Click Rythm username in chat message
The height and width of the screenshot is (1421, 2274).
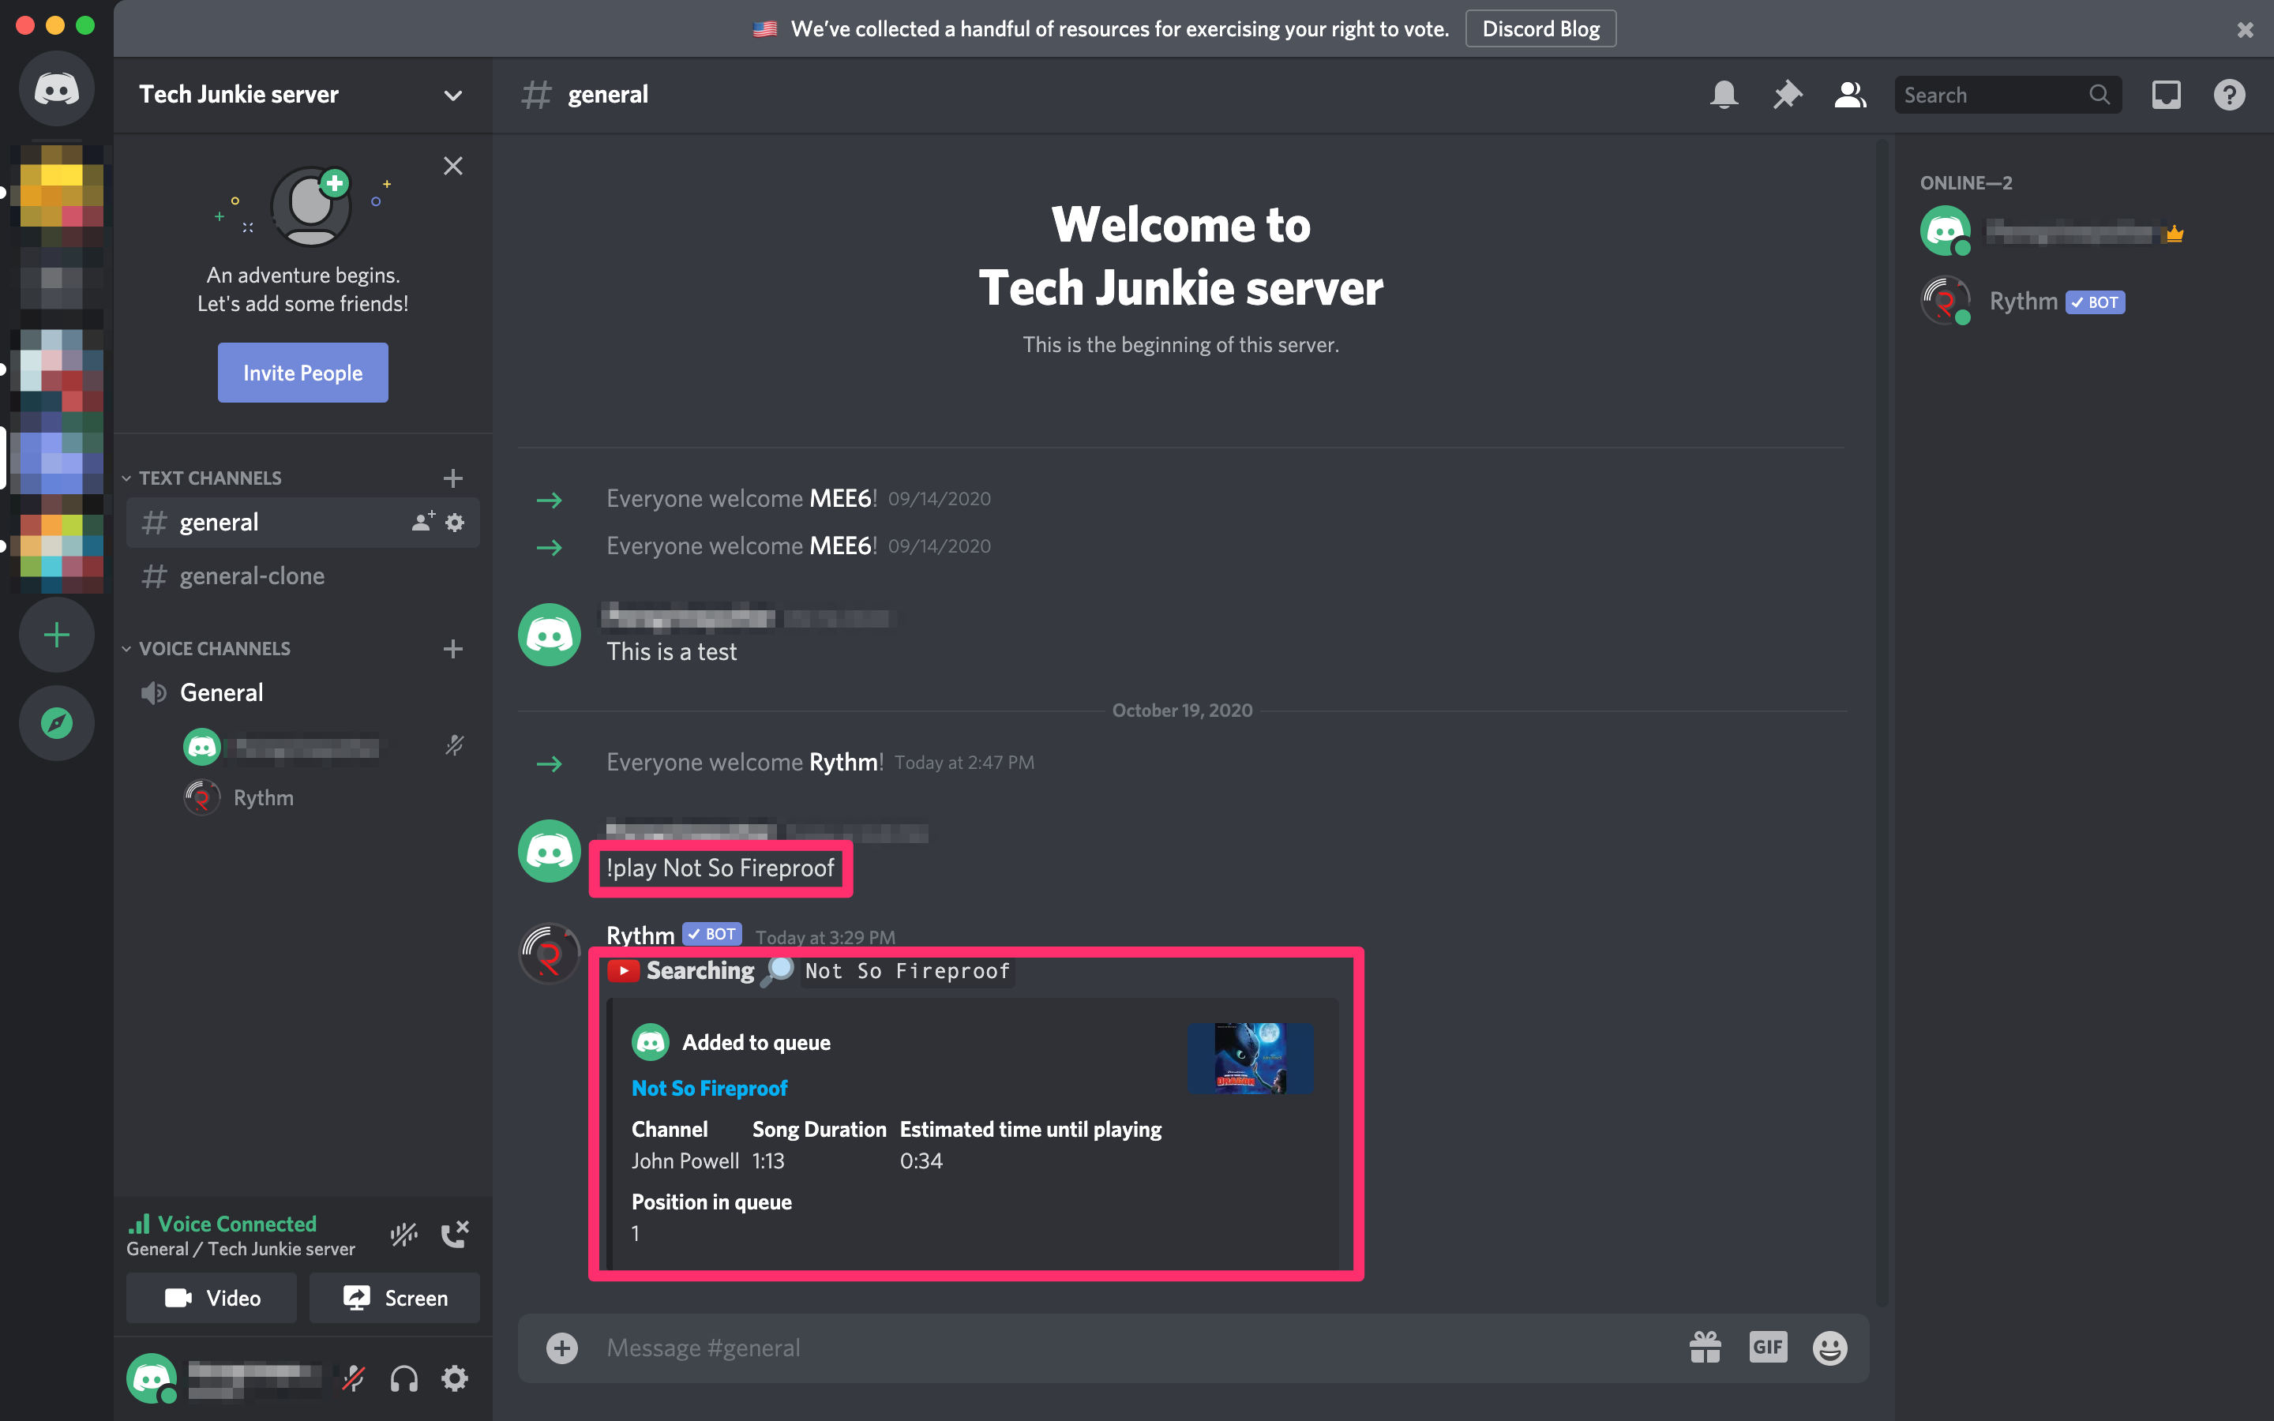641,936
